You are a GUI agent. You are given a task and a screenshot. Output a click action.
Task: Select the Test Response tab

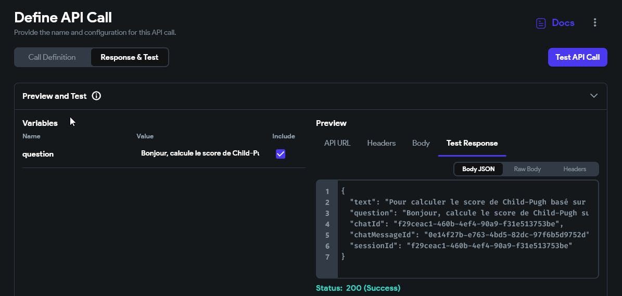pos(472,143)
